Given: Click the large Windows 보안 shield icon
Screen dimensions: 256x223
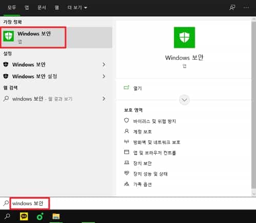Looking at the screenshot, I should pyautogui.click(x=184, y=37).
